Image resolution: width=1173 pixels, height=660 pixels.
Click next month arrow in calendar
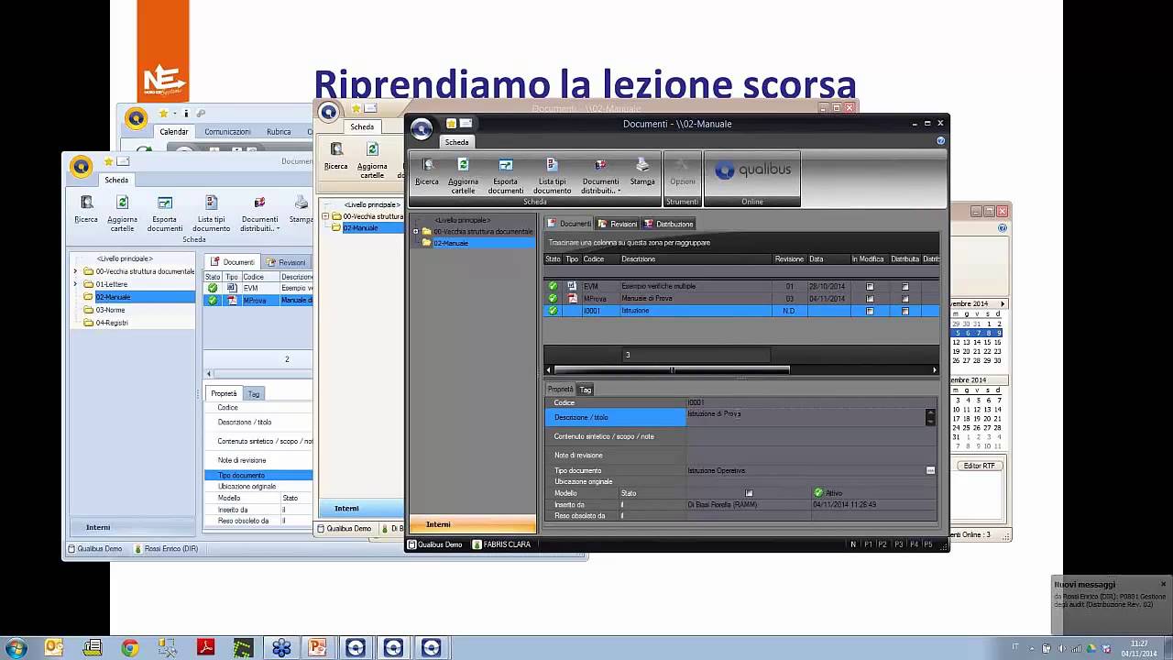tap(1002, 303)
